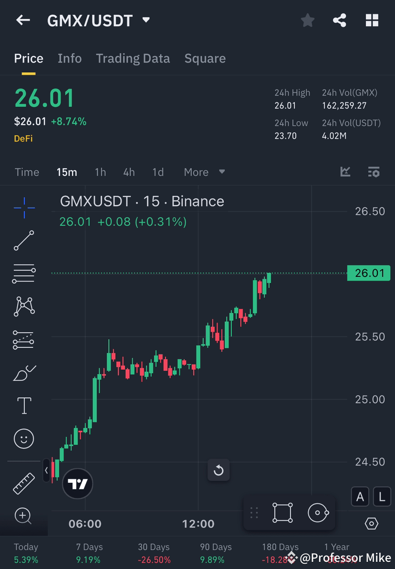Switch chart interval to 1h
This screenshot has height=569, width=395.
[100, 172]
